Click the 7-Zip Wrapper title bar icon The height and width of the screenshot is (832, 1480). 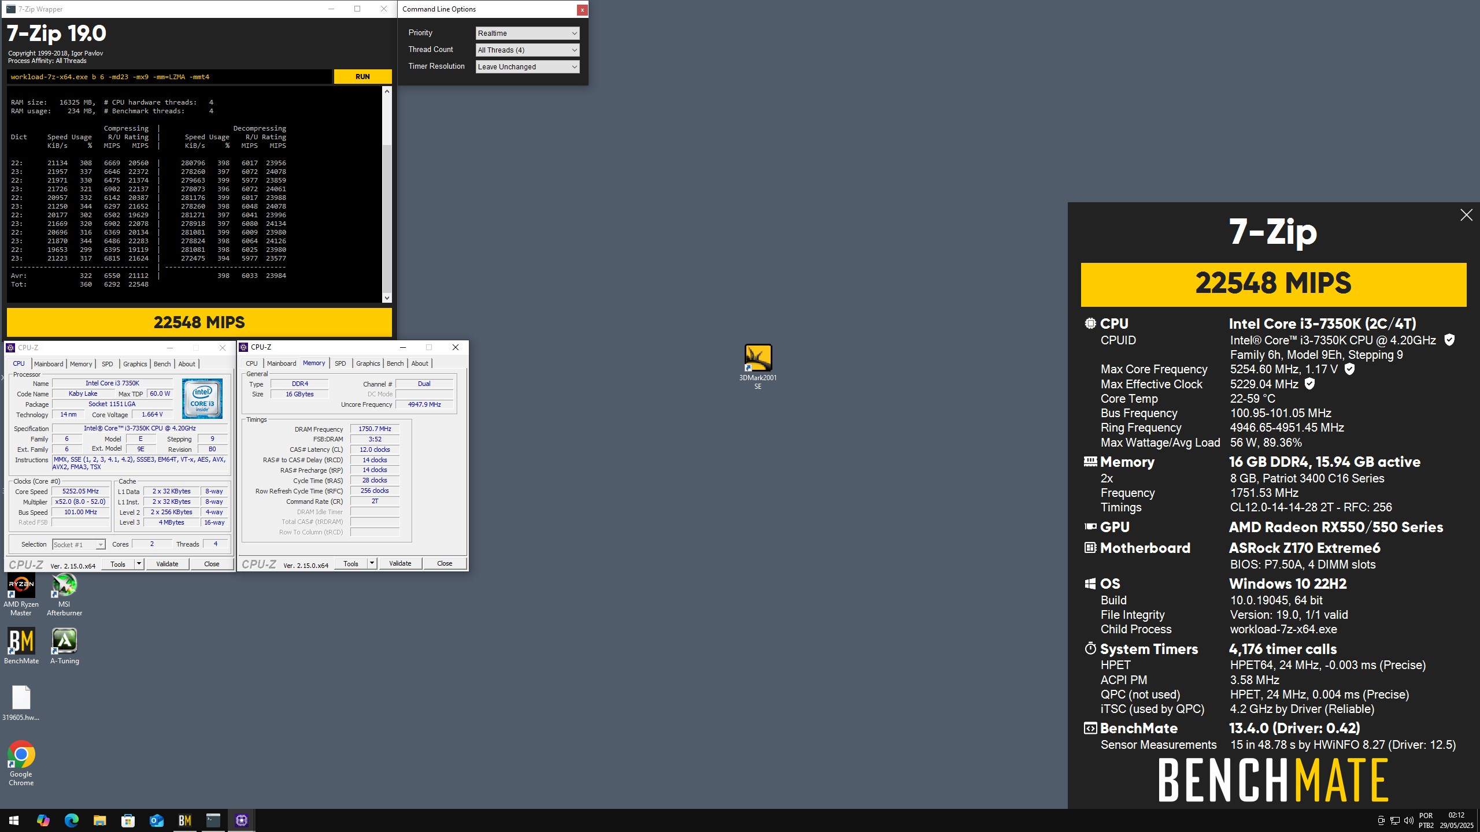click(10, 9)
